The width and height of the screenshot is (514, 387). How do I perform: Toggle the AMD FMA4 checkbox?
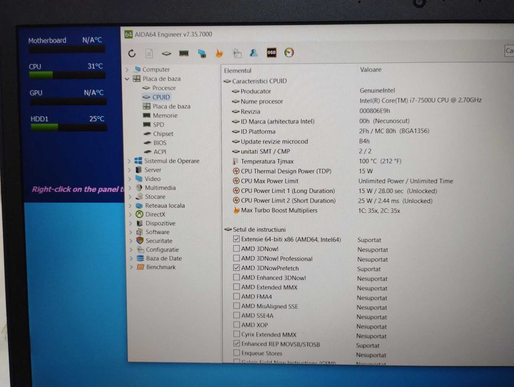[236, 296]
